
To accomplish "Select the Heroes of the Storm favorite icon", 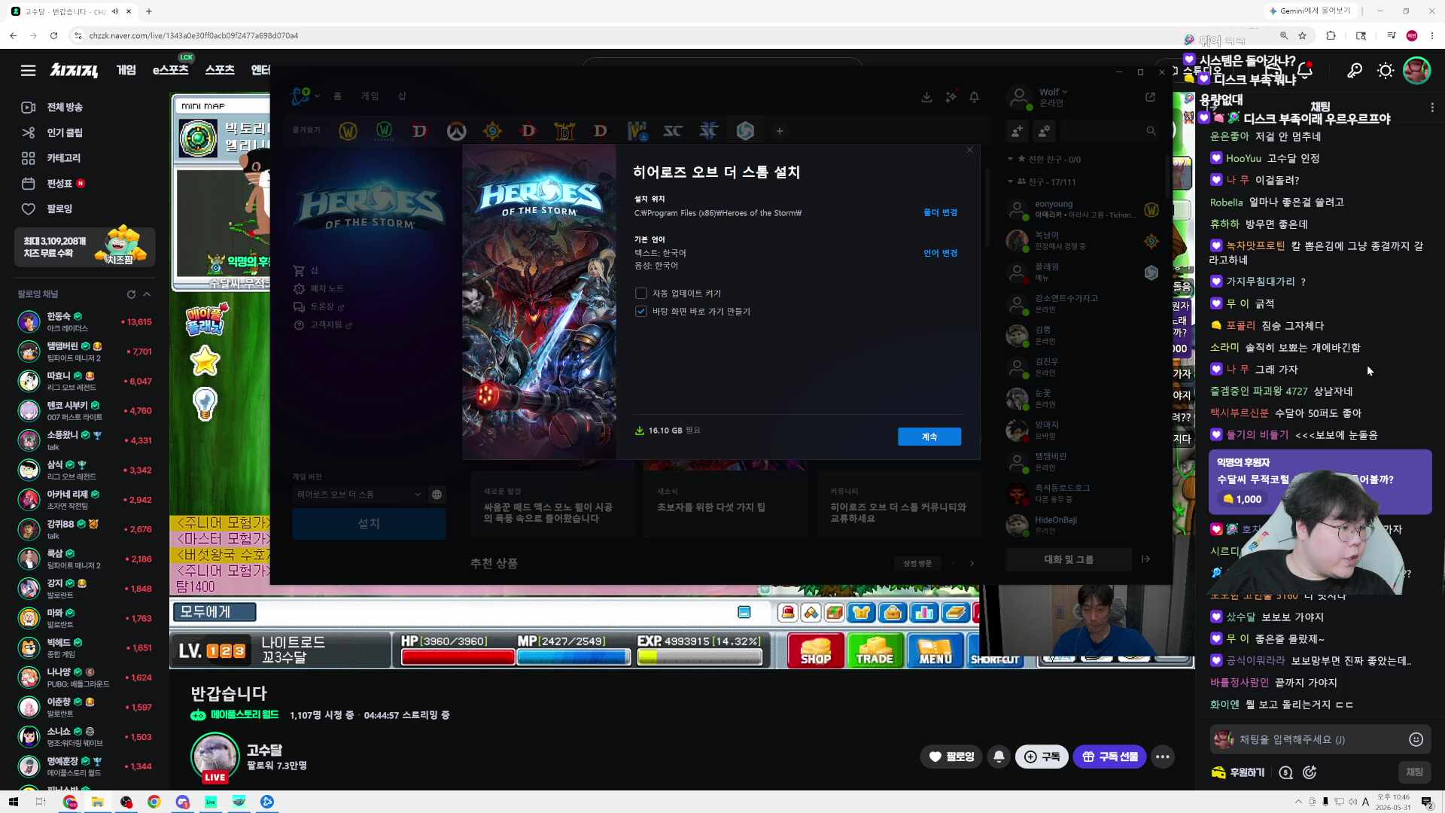I will point(745,131).
